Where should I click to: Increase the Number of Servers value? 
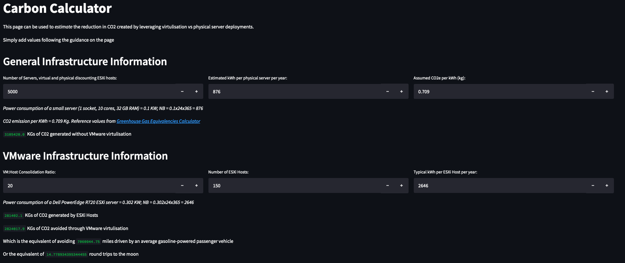coord(196,92)
